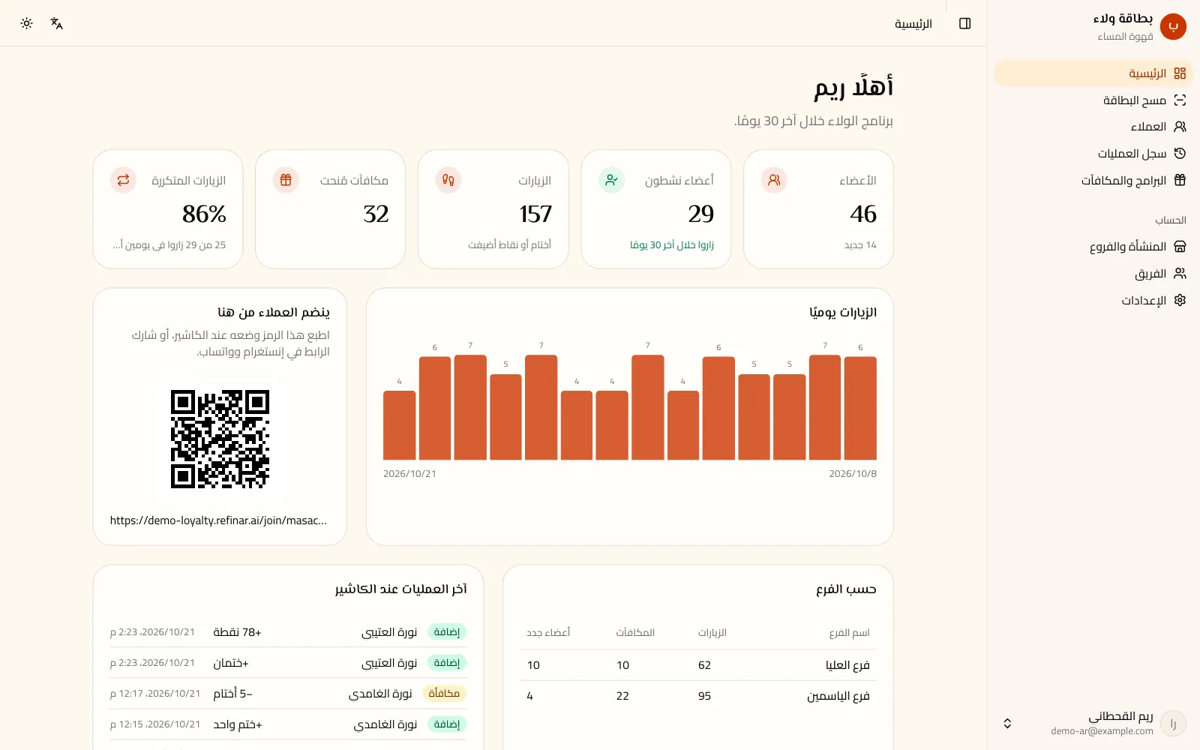The image size is (1200, 750).
Task: Click the join QR code image
Action: pos(220,439)
